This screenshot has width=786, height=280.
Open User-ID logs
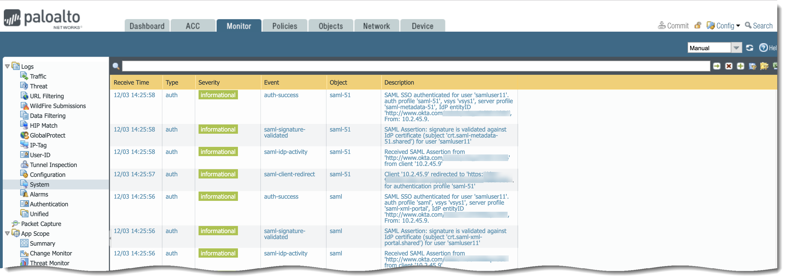(x=40, y=155)
